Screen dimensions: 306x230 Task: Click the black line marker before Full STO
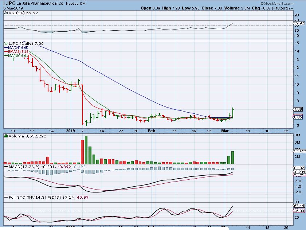click(6, 198)
